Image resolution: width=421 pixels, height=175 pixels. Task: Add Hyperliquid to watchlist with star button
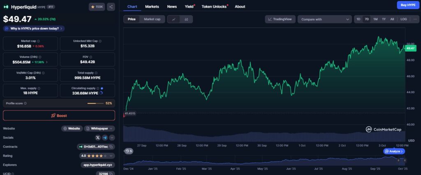(x=97, y=7)
